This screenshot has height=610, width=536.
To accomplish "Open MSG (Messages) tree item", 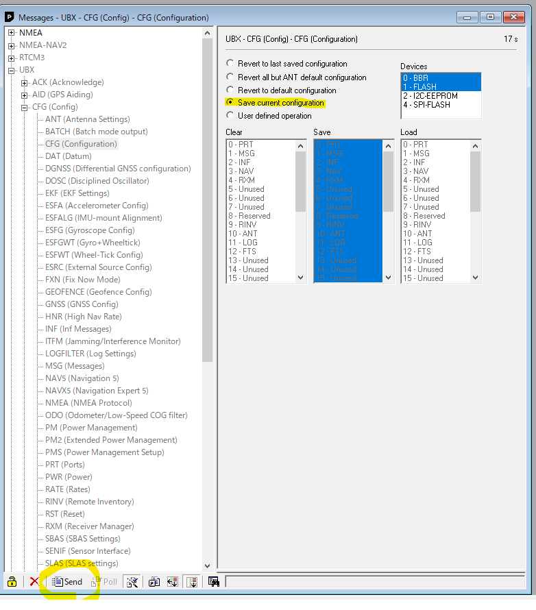I will 75,366.
